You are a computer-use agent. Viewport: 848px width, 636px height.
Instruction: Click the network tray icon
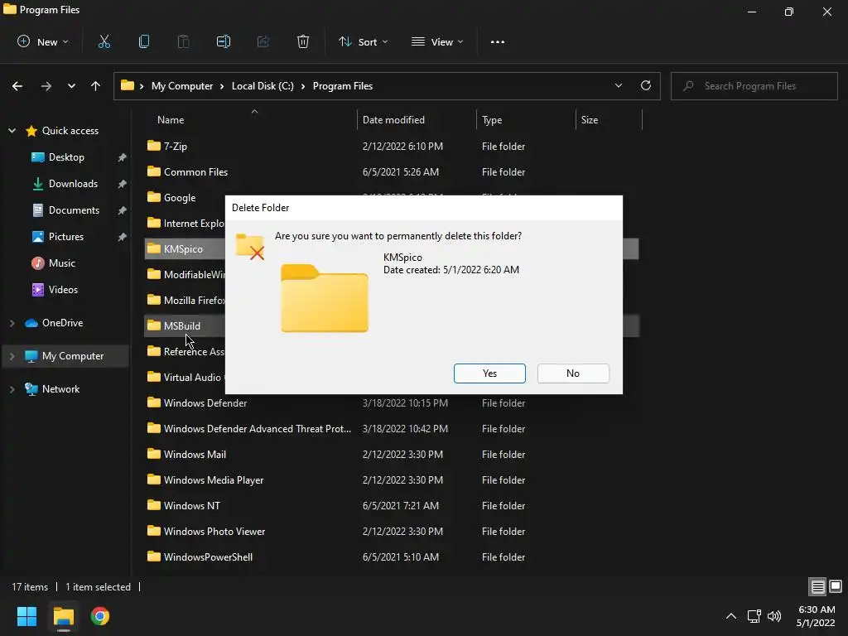pyautogui.click(x=754, y=616)
